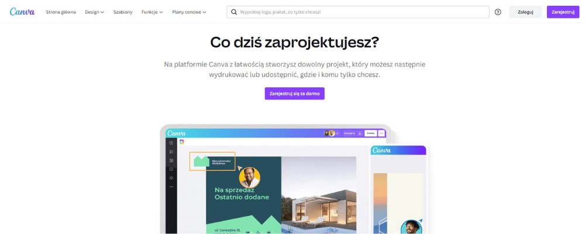Open the help question mark icon
Screen dimensions: 585x234
(498, 12)
